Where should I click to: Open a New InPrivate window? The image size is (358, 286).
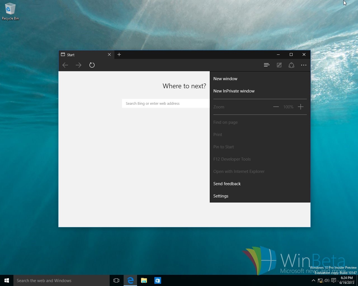[x=260, y=91]
